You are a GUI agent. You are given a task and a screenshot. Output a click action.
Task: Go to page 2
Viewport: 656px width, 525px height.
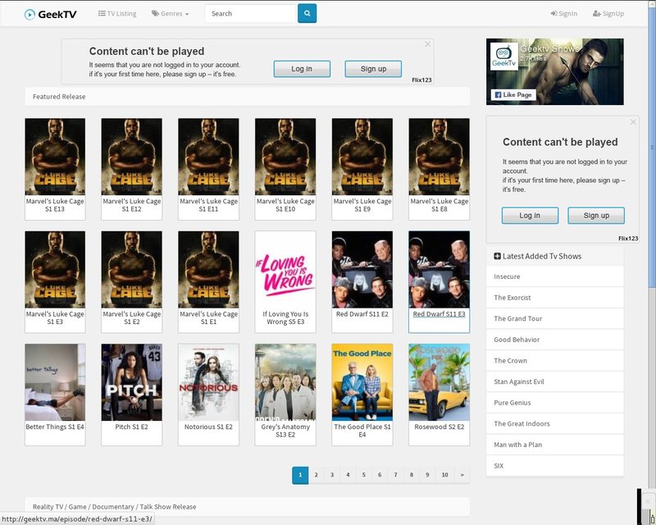pos(316,475)
